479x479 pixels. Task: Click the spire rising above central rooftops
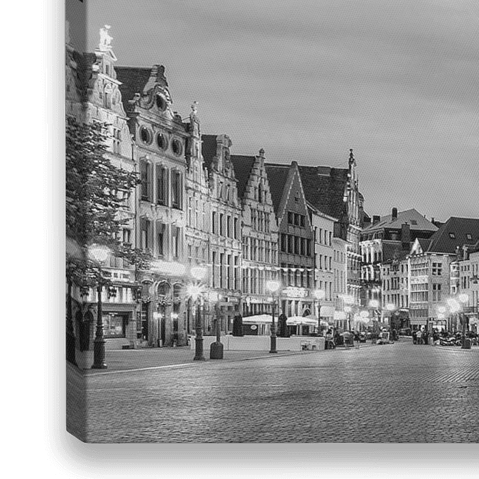tap(352, 164)
